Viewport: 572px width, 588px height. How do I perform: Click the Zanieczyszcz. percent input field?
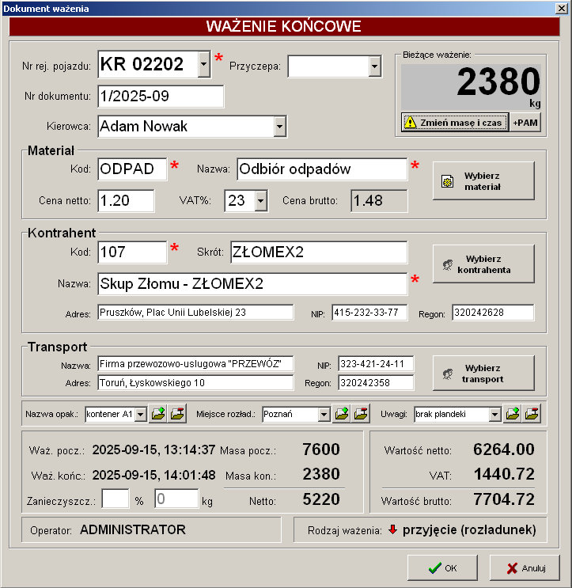pyautogui.click(x=116, y=499)
